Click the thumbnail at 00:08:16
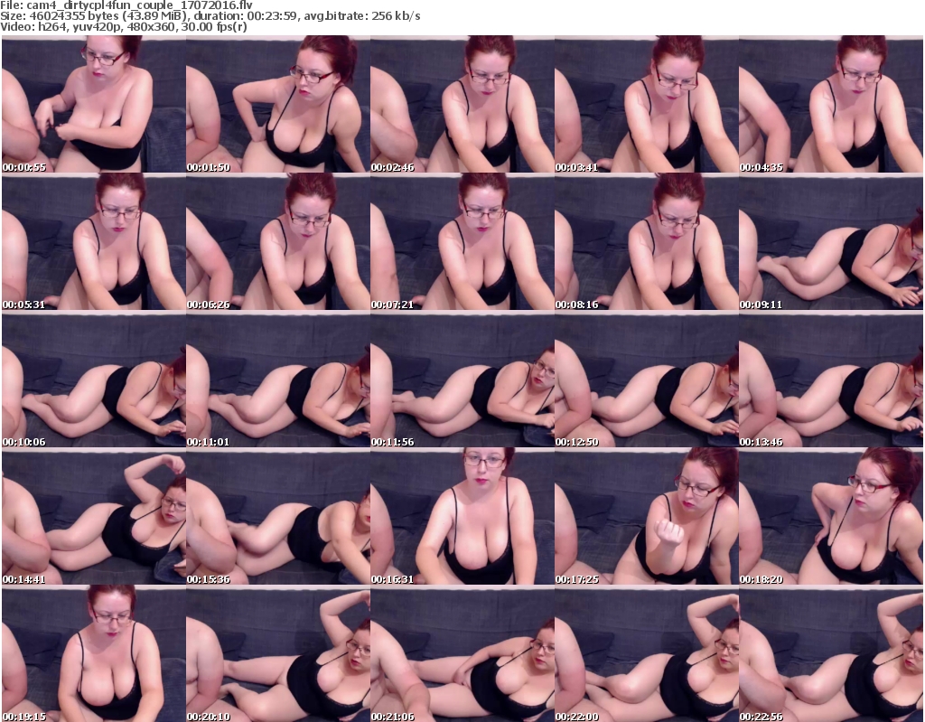 coord(647,241)
